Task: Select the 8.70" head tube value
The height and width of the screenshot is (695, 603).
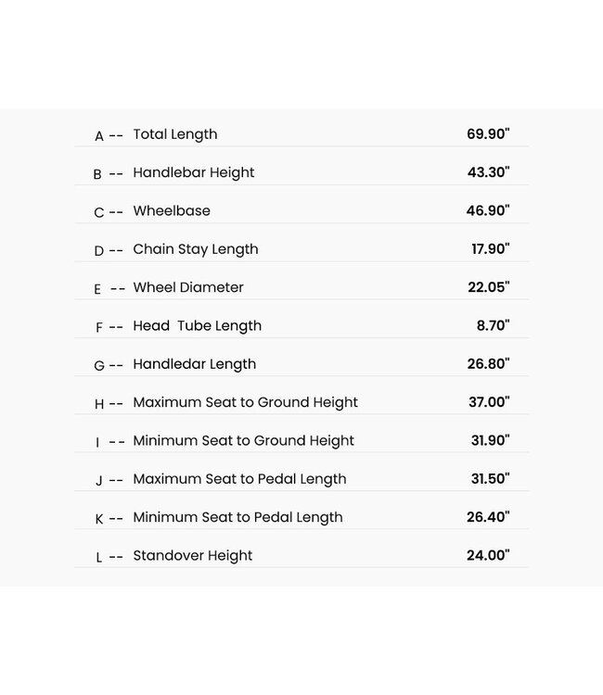Action: click(493, 326)
